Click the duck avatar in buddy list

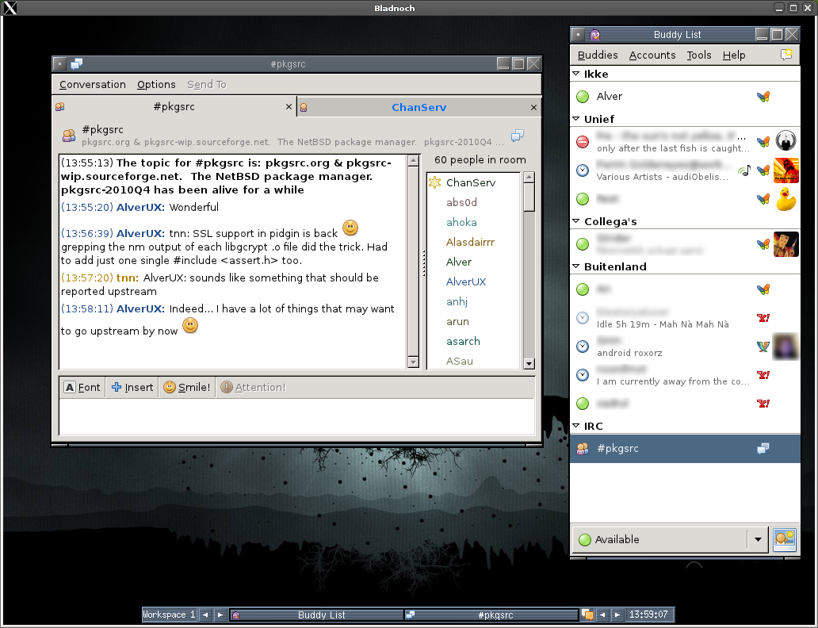(786, 199)
